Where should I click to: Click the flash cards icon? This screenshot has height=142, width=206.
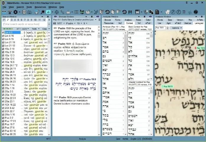(x=167, y=12)
